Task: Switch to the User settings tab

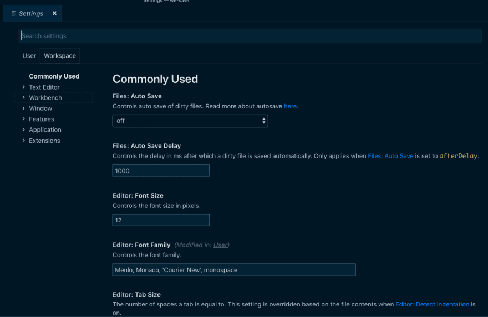Action: 29,55
